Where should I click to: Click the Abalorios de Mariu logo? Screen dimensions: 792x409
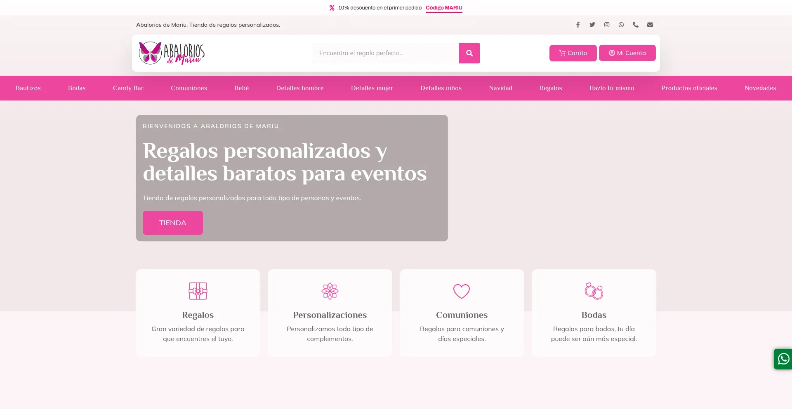tap(172, 53)
